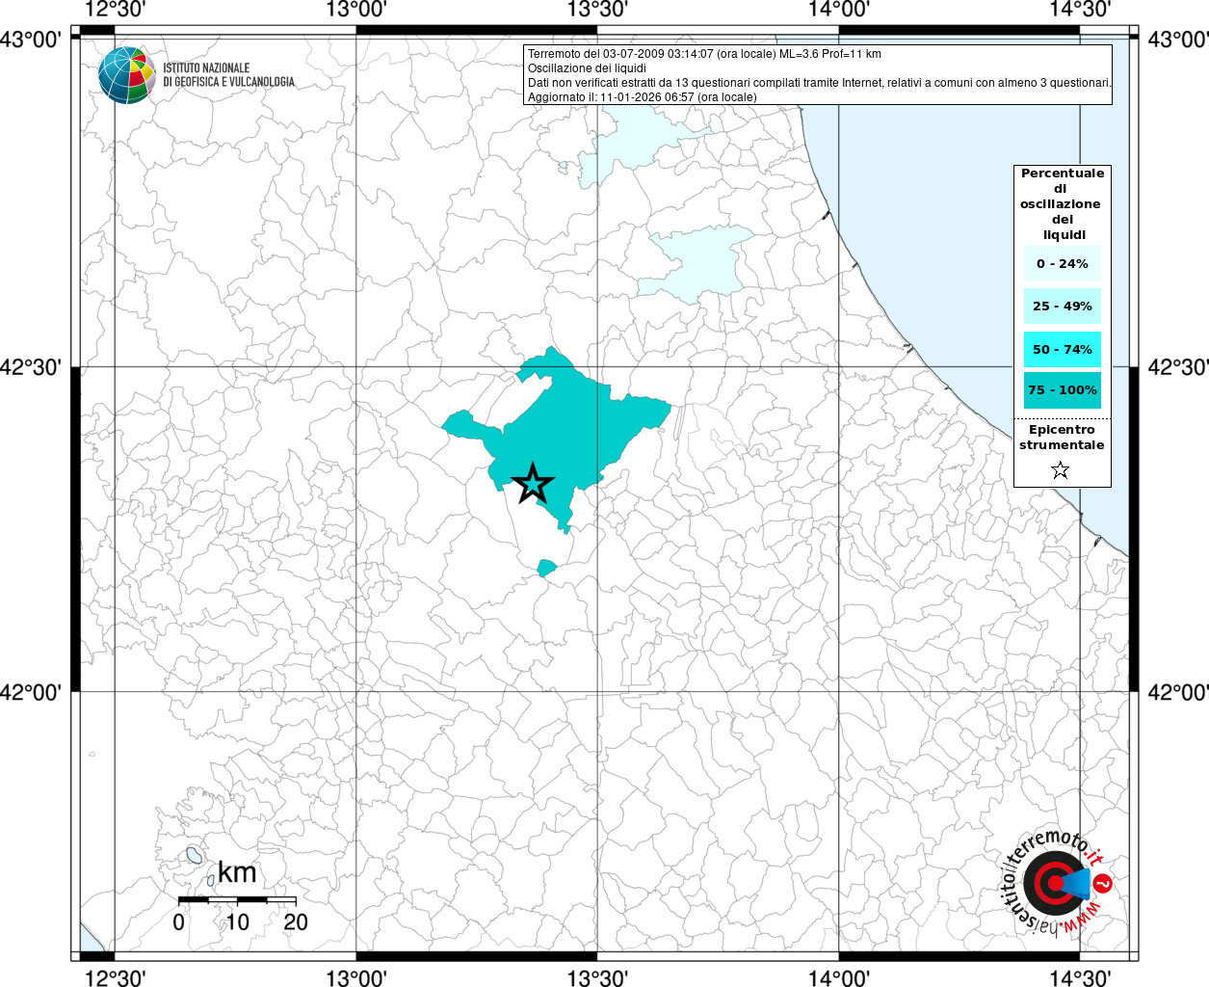Click the 'km' scale label

(x=237, y=873)
